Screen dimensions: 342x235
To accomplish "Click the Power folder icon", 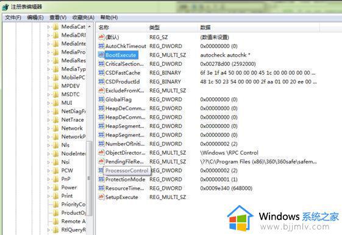I will (x=56, y=188).
